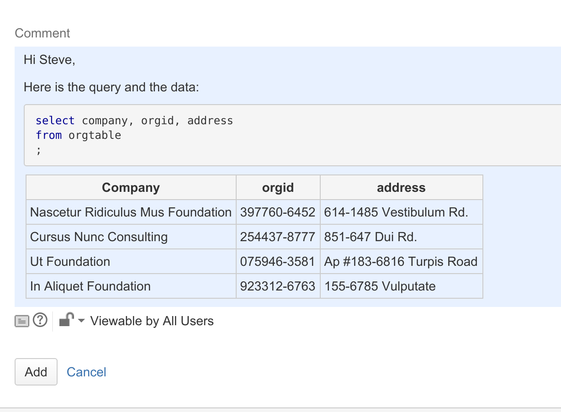
Task: Click the Ut Foundation table cell
Action: (131, 261)
